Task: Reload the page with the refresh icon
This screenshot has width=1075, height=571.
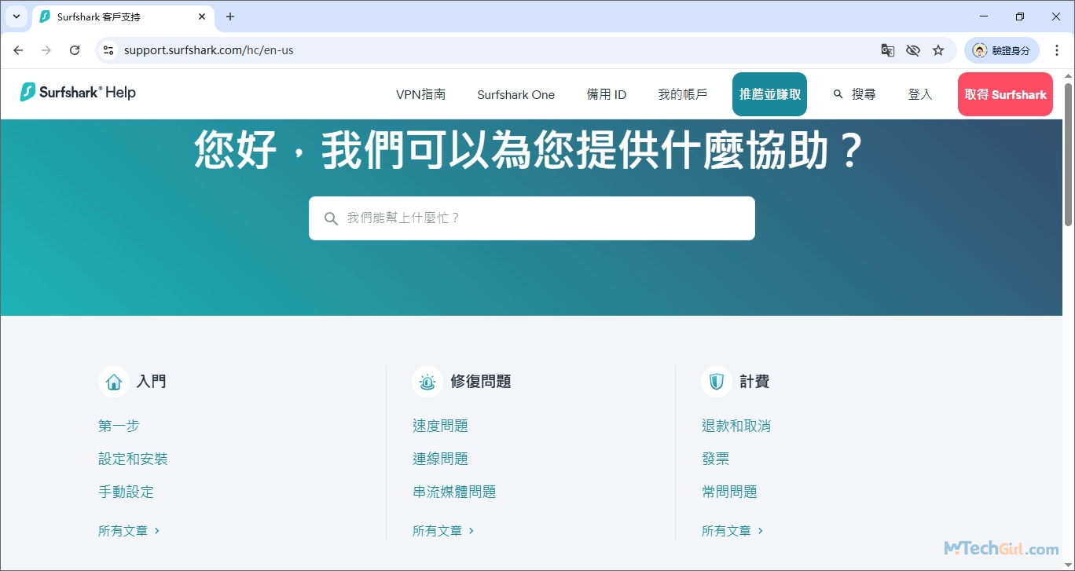Action: pos(75,49)
